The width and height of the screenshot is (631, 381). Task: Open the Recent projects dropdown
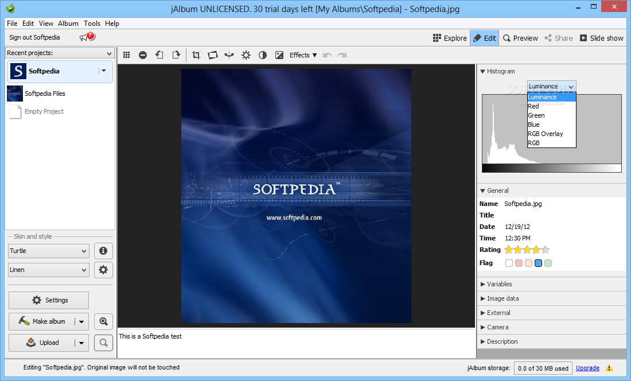[60, 53]
